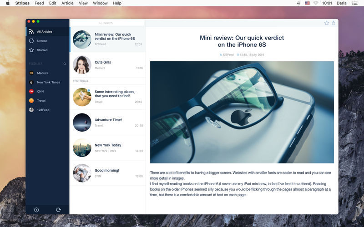
Task: Open the Article menu
Action: (x=67, y=3)
